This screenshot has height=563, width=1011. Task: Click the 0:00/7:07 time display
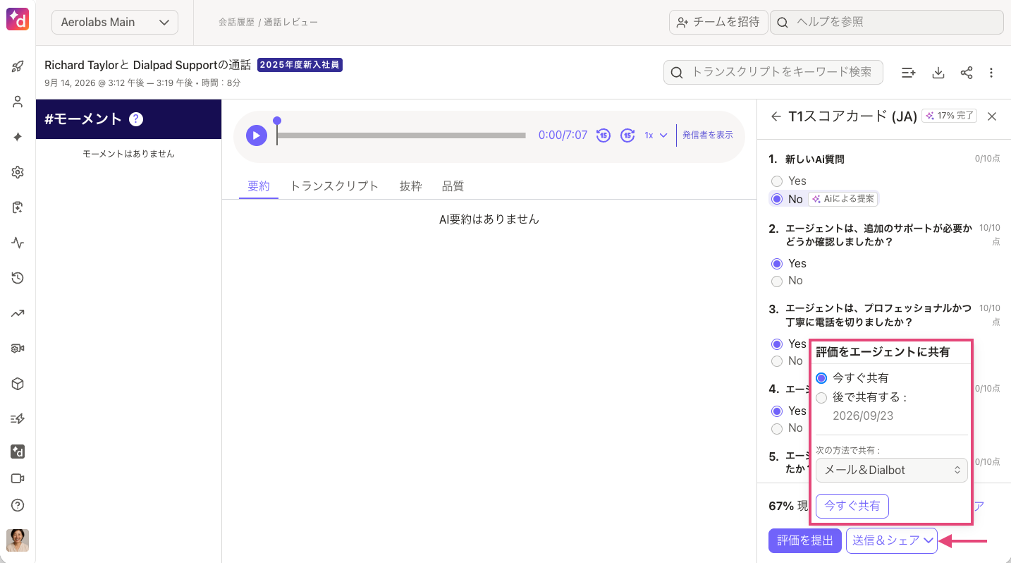point(563,135)
